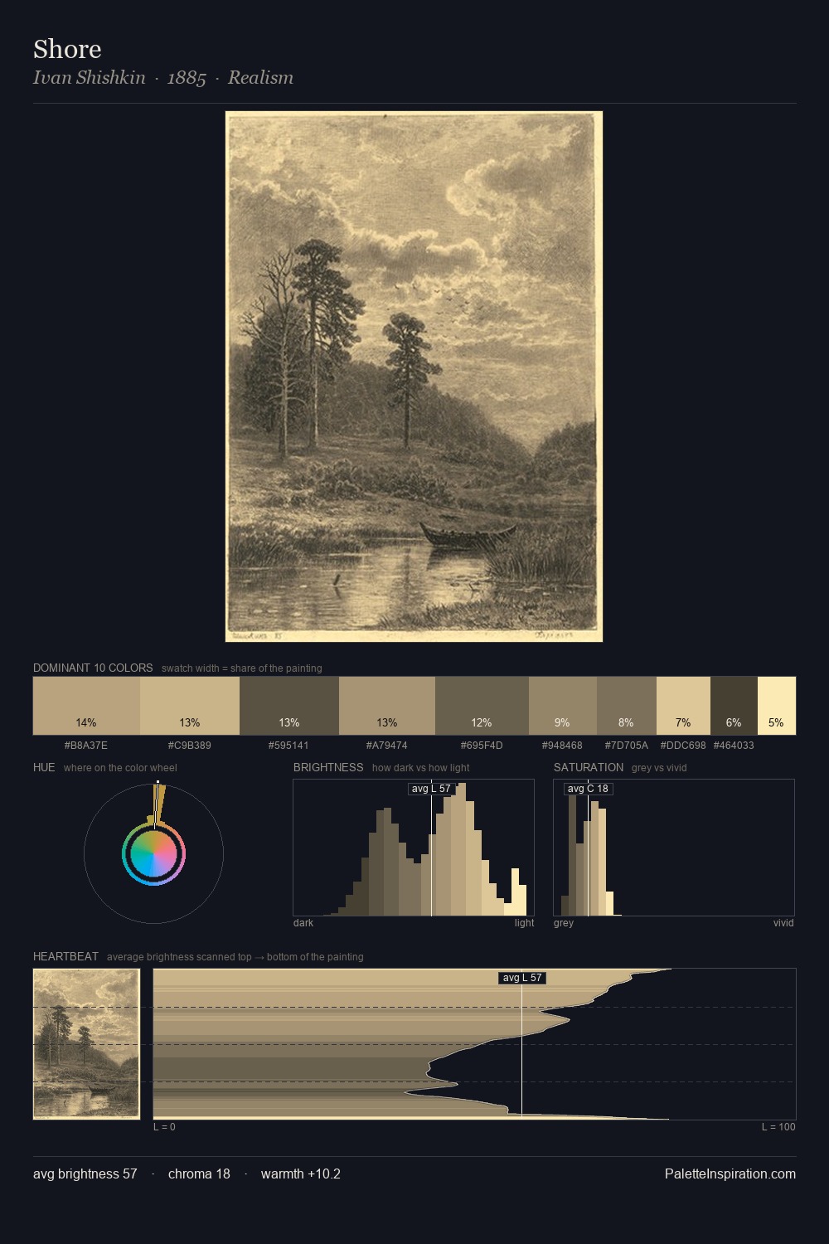Select the #B8A37E 14% color swatch

[86, 706]
